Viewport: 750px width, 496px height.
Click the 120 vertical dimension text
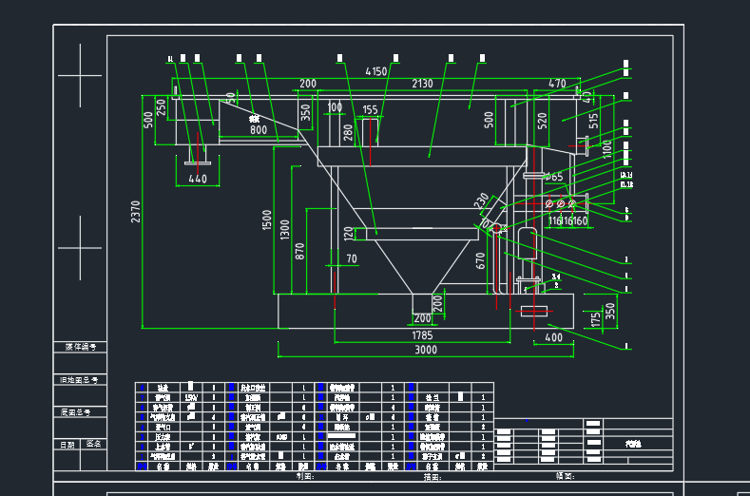click(349, 234)
